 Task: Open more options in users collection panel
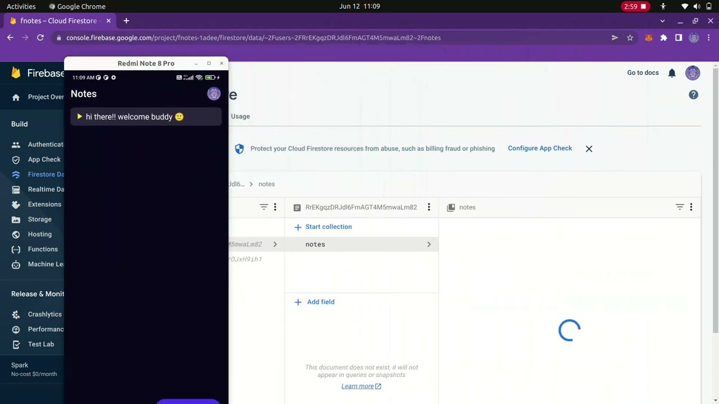coord(275,207)
